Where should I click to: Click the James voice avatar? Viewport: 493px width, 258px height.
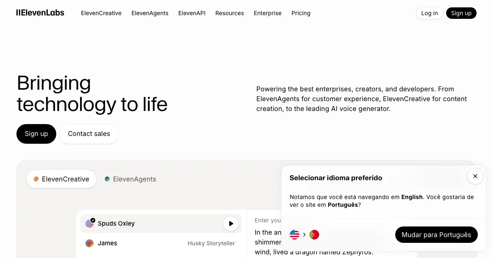click(x=90, y=243)
